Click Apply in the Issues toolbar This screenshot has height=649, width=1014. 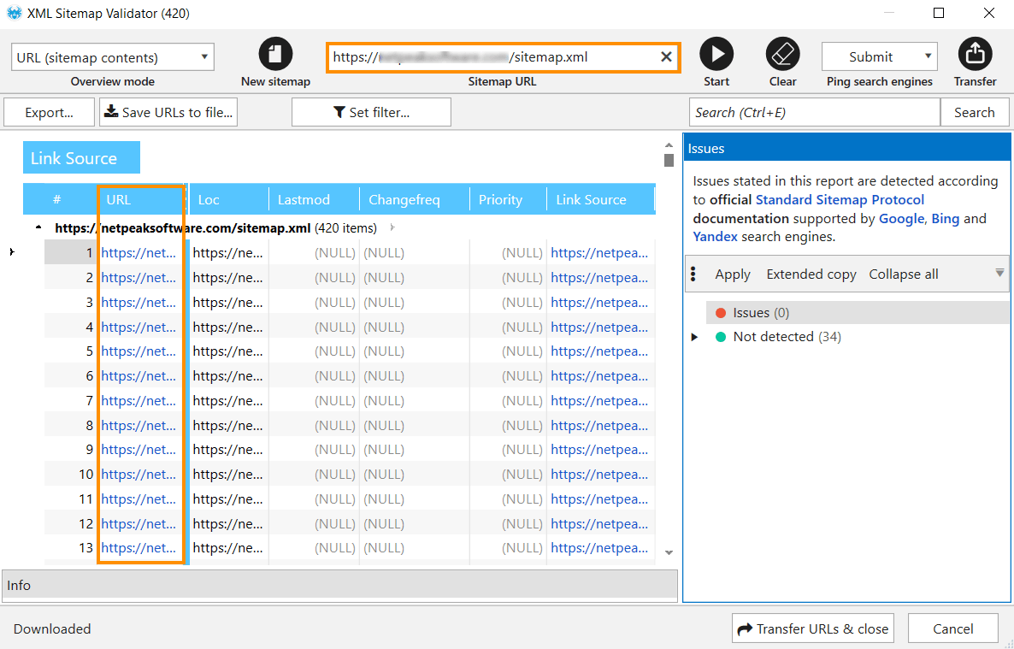click(733, 274)
